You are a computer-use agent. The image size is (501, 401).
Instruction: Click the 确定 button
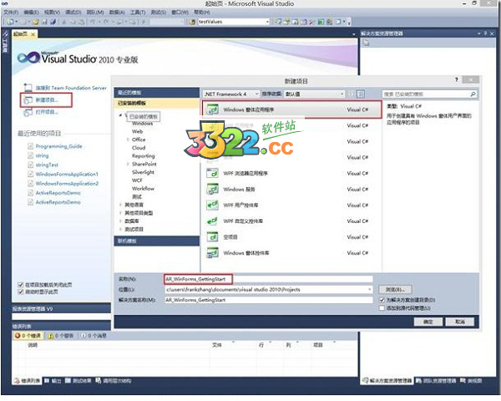pos(428,322)
